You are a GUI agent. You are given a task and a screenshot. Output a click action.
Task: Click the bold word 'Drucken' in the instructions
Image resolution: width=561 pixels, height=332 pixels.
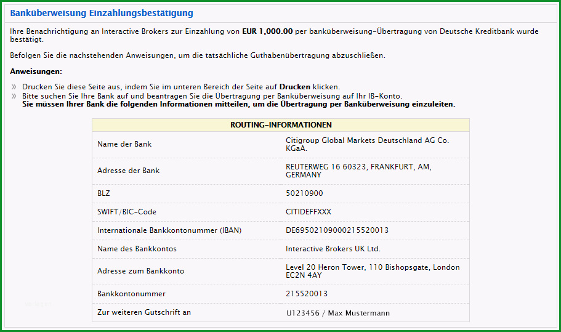[295, 87]
